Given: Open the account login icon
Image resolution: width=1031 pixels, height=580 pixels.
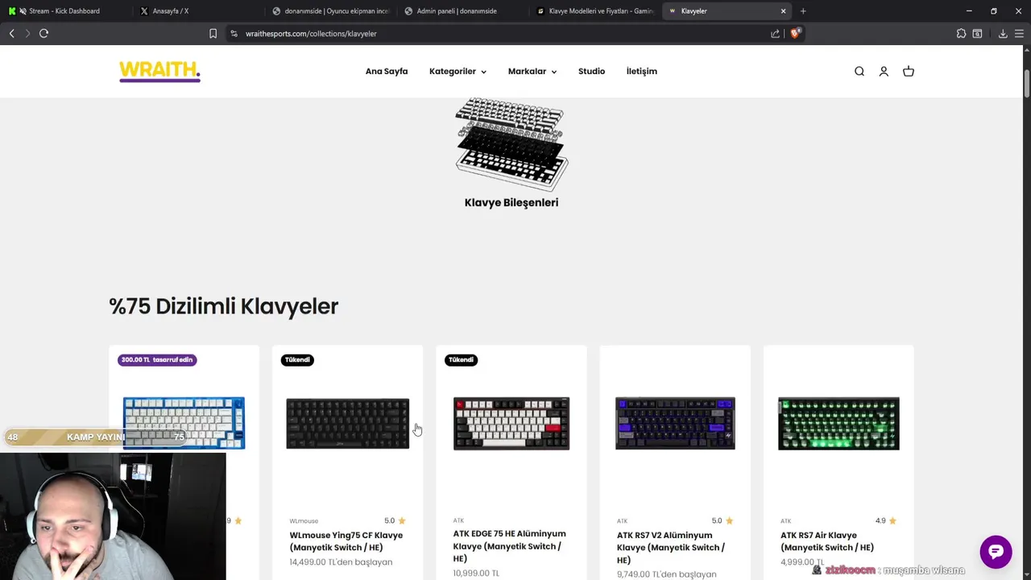Looking at the screenshot, I should 884,72.
